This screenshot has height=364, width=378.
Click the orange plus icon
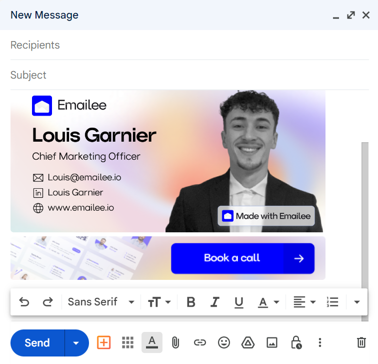[x=104, y=342]
